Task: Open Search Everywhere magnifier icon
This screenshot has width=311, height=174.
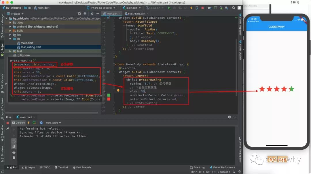Action: coord(234,8)
